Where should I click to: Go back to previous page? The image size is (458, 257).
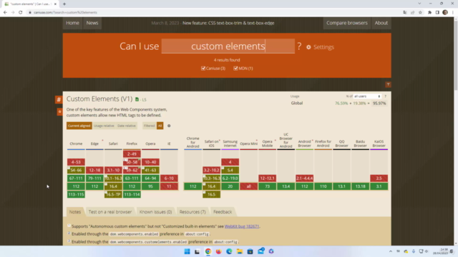(x=5, y=13)
